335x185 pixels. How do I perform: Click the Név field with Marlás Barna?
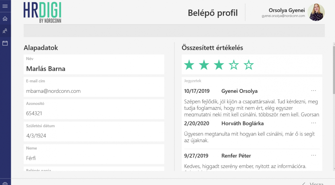coord(94,69)
